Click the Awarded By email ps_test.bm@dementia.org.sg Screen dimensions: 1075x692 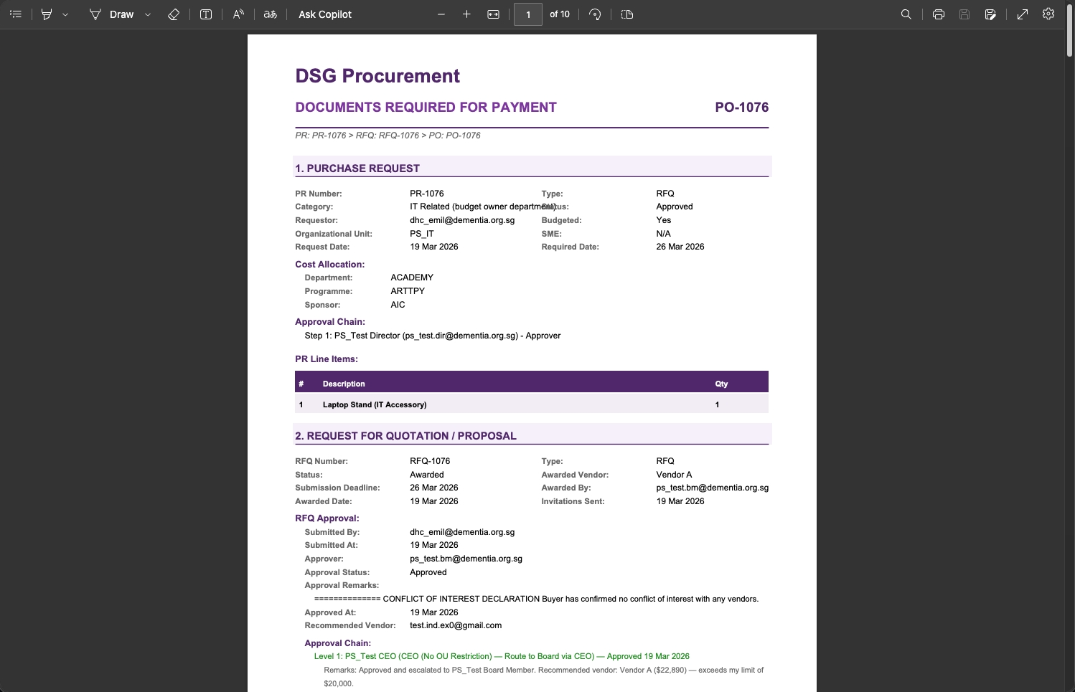click(713, 488)
